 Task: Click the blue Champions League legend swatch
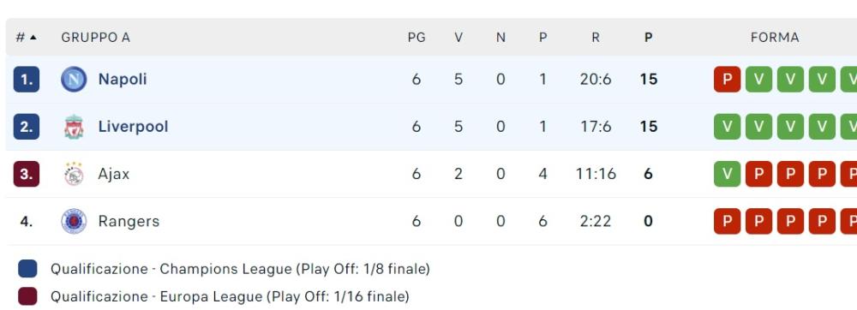tap(27, 269)
